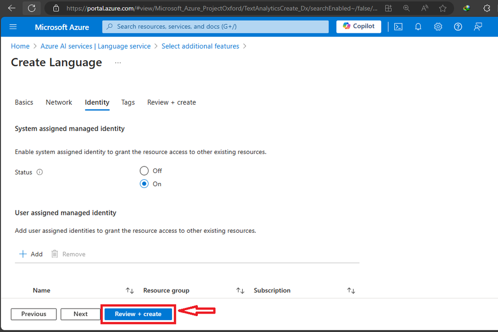Sort by the Subscription column arrows
Viewport: 498px width, 332px height.
pyautogui.click(x=351, y=291)
